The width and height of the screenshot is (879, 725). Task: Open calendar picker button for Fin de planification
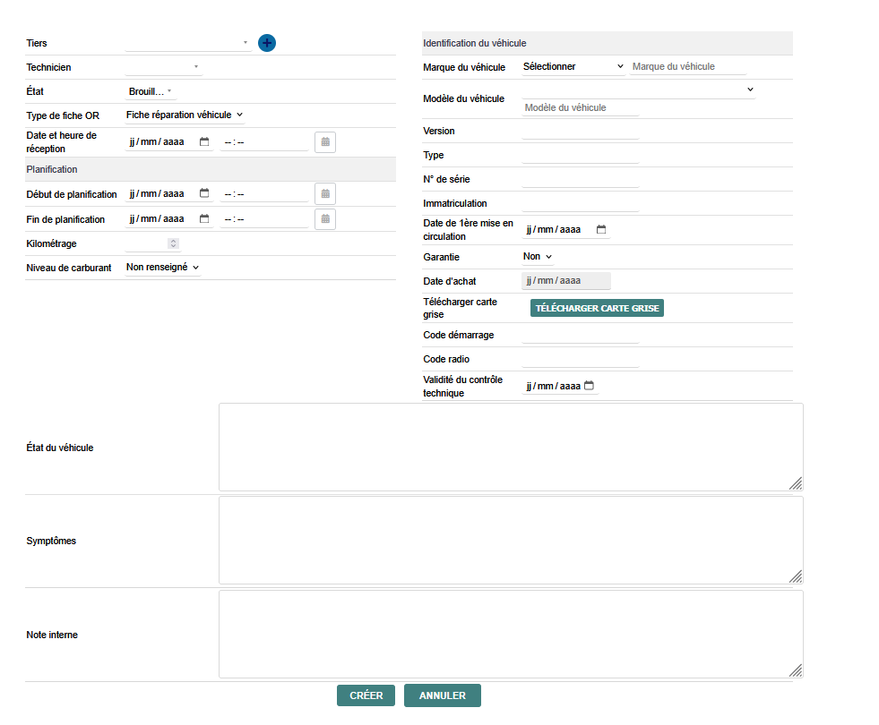325,219
